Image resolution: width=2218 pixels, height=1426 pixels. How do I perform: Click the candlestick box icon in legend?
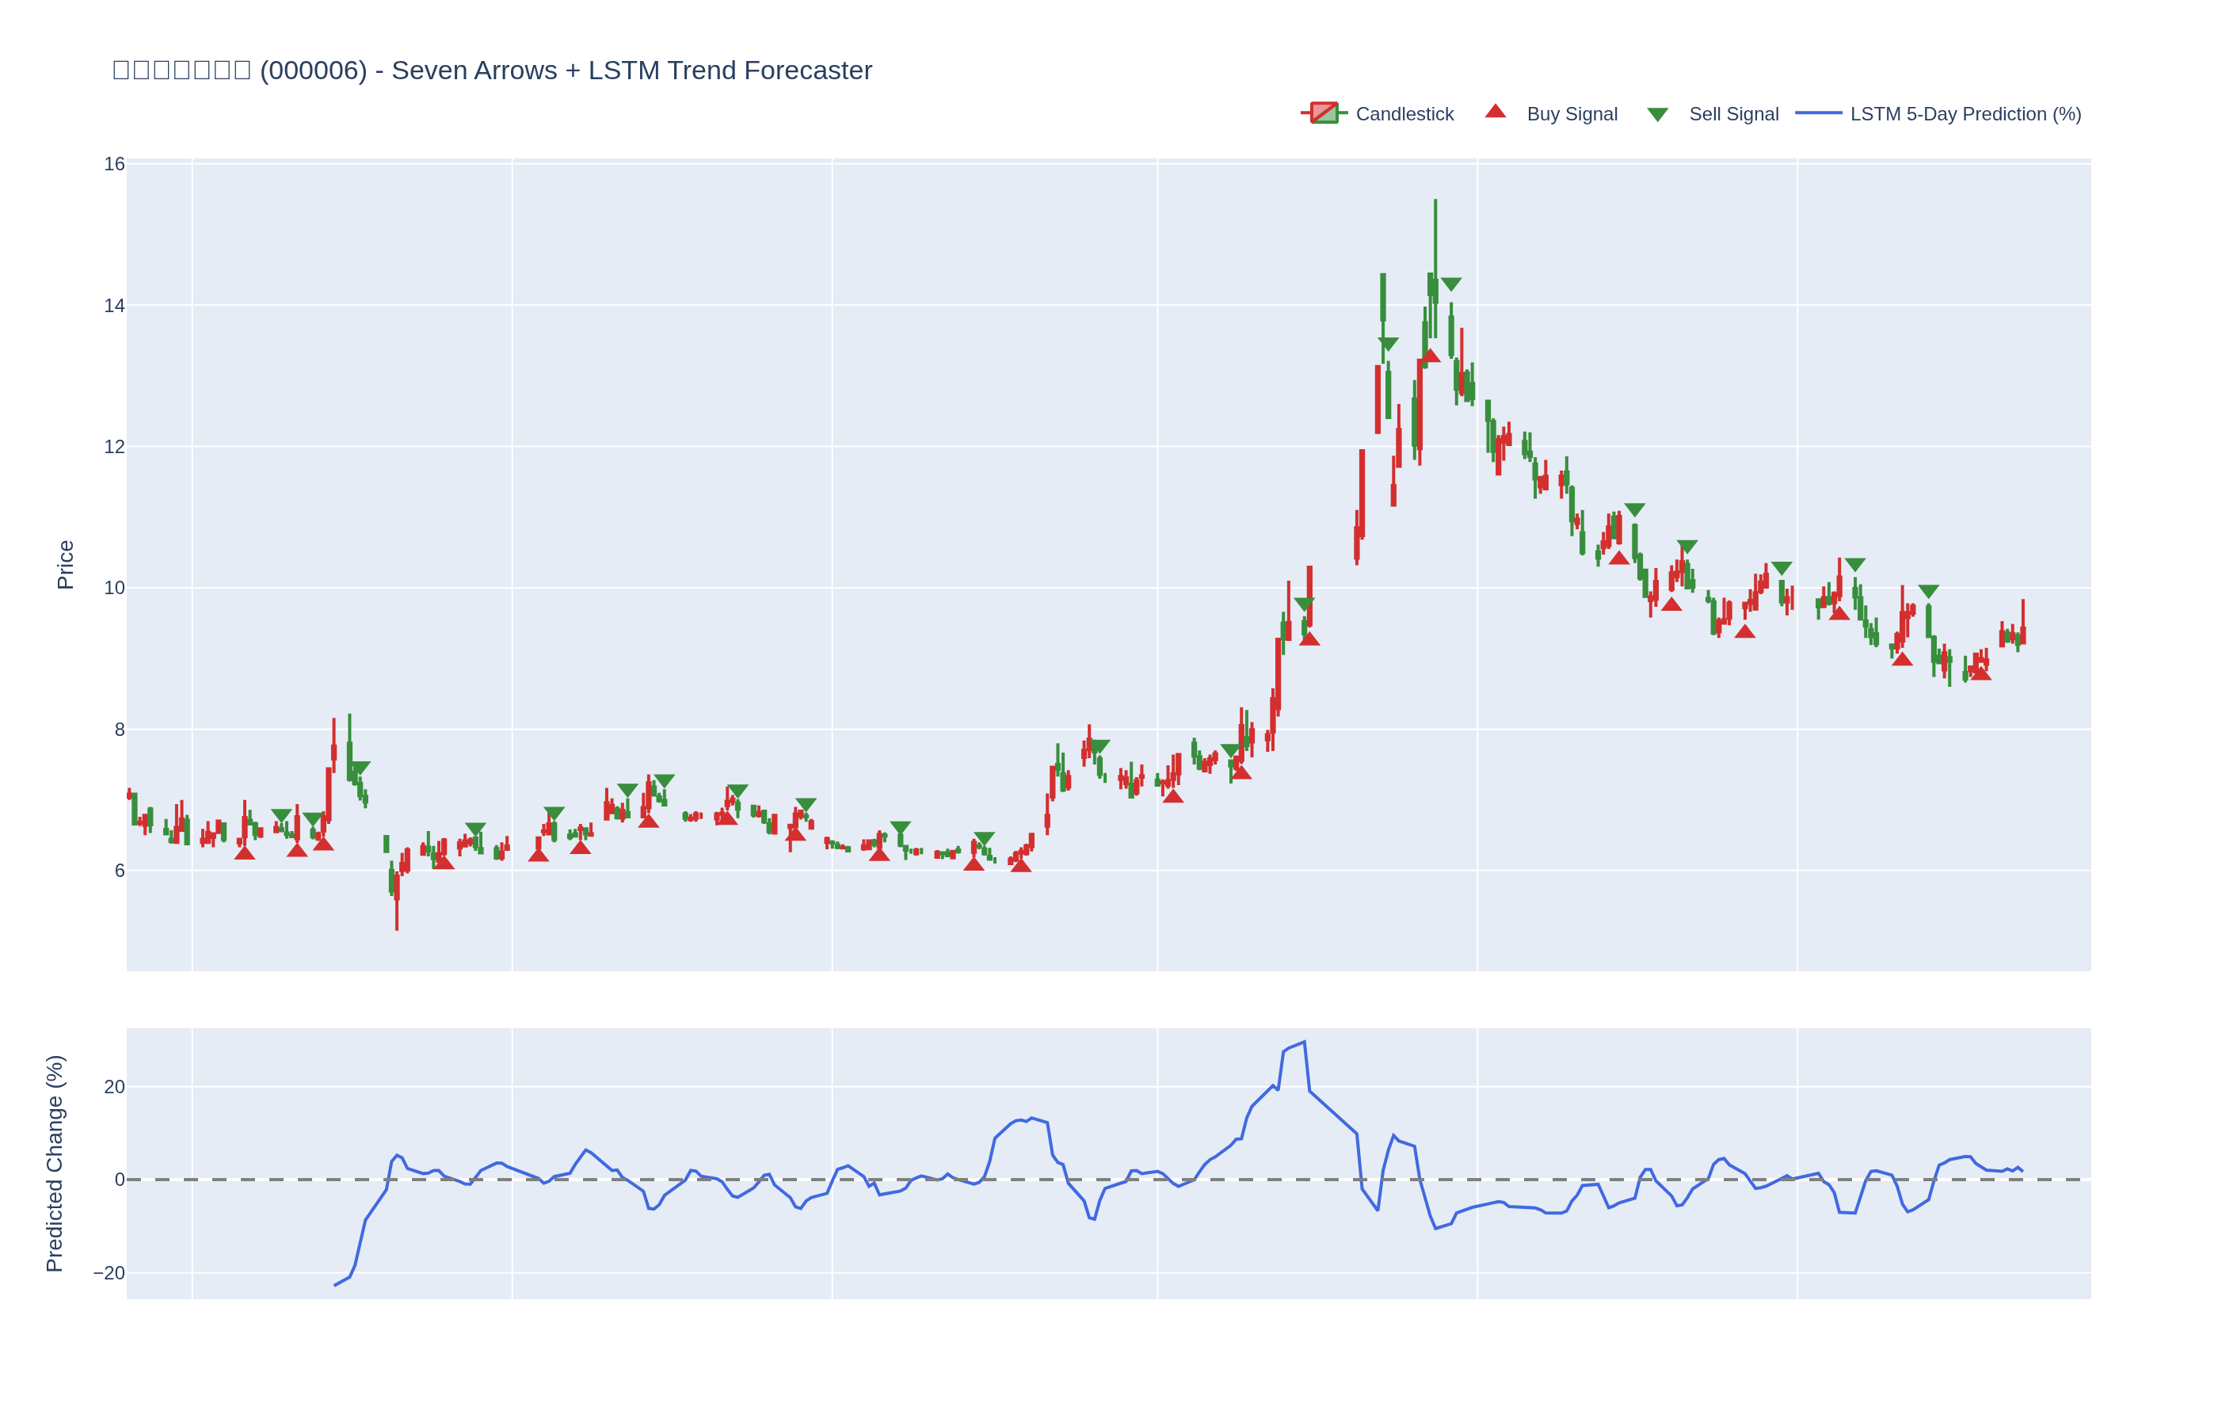pyautogui.click(x=1324, y=113)
